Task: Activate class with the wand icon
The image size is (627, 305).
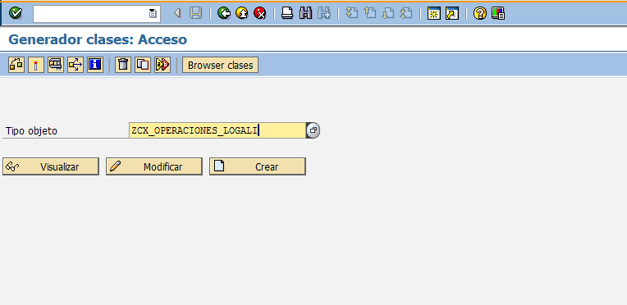Action: [36, 65]
